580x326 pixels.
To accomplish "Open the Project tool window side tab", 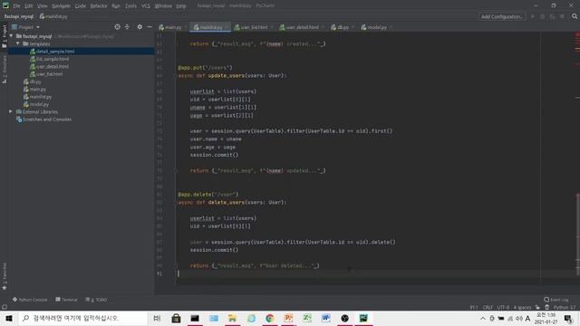I will [4, 36].
